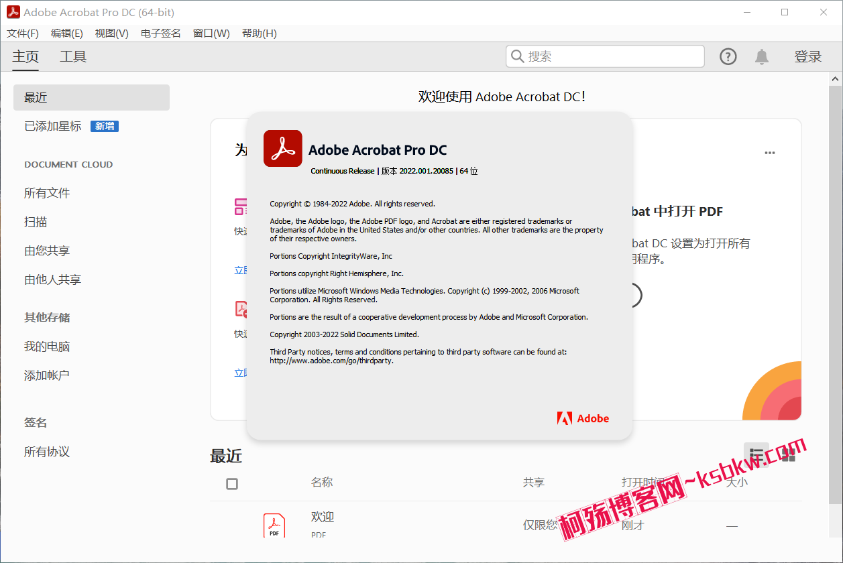
Task: Click the scrollbar up arrow
Action: coord(835,78)
